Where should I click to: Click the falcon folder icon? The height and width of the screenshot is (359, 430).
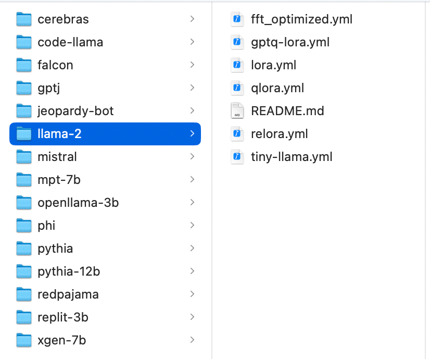tap(24, 65)
